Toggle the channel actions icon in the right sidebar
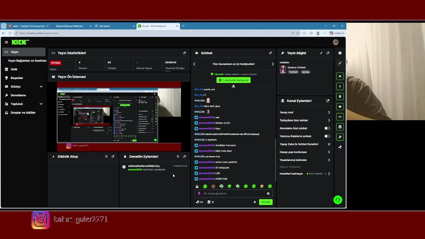 (x=340, y=127)
